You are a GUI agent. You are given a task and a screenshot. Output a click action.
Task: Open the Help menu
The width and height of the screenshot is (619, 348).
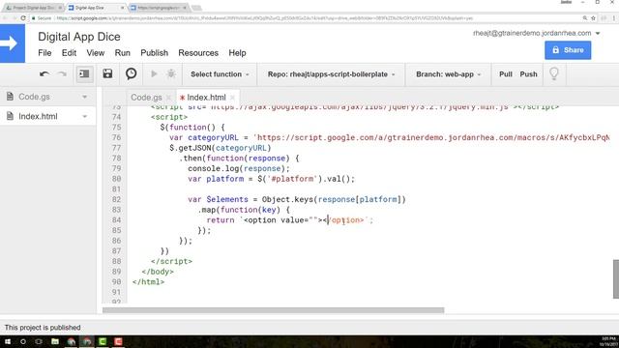tap(237, 53)
